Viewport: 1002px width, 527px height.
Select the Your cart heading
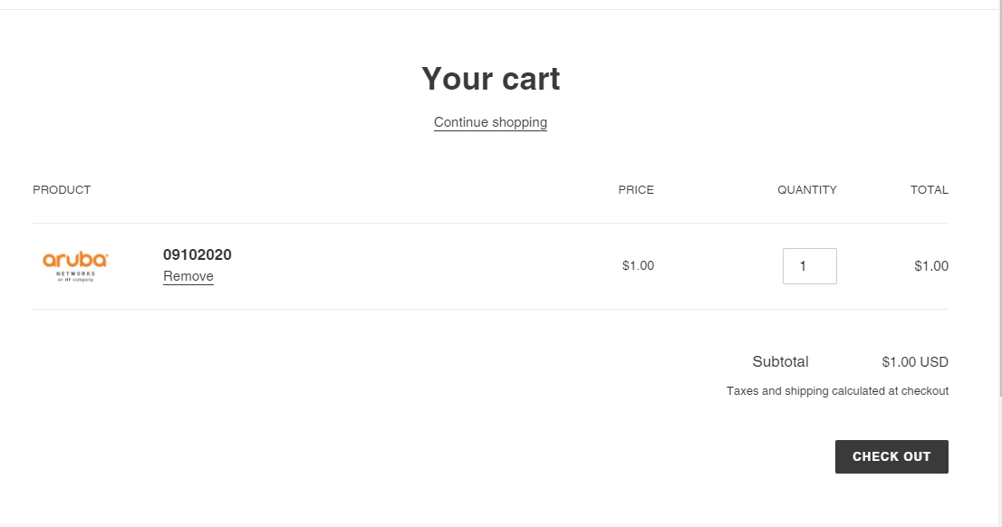(490, 79)
